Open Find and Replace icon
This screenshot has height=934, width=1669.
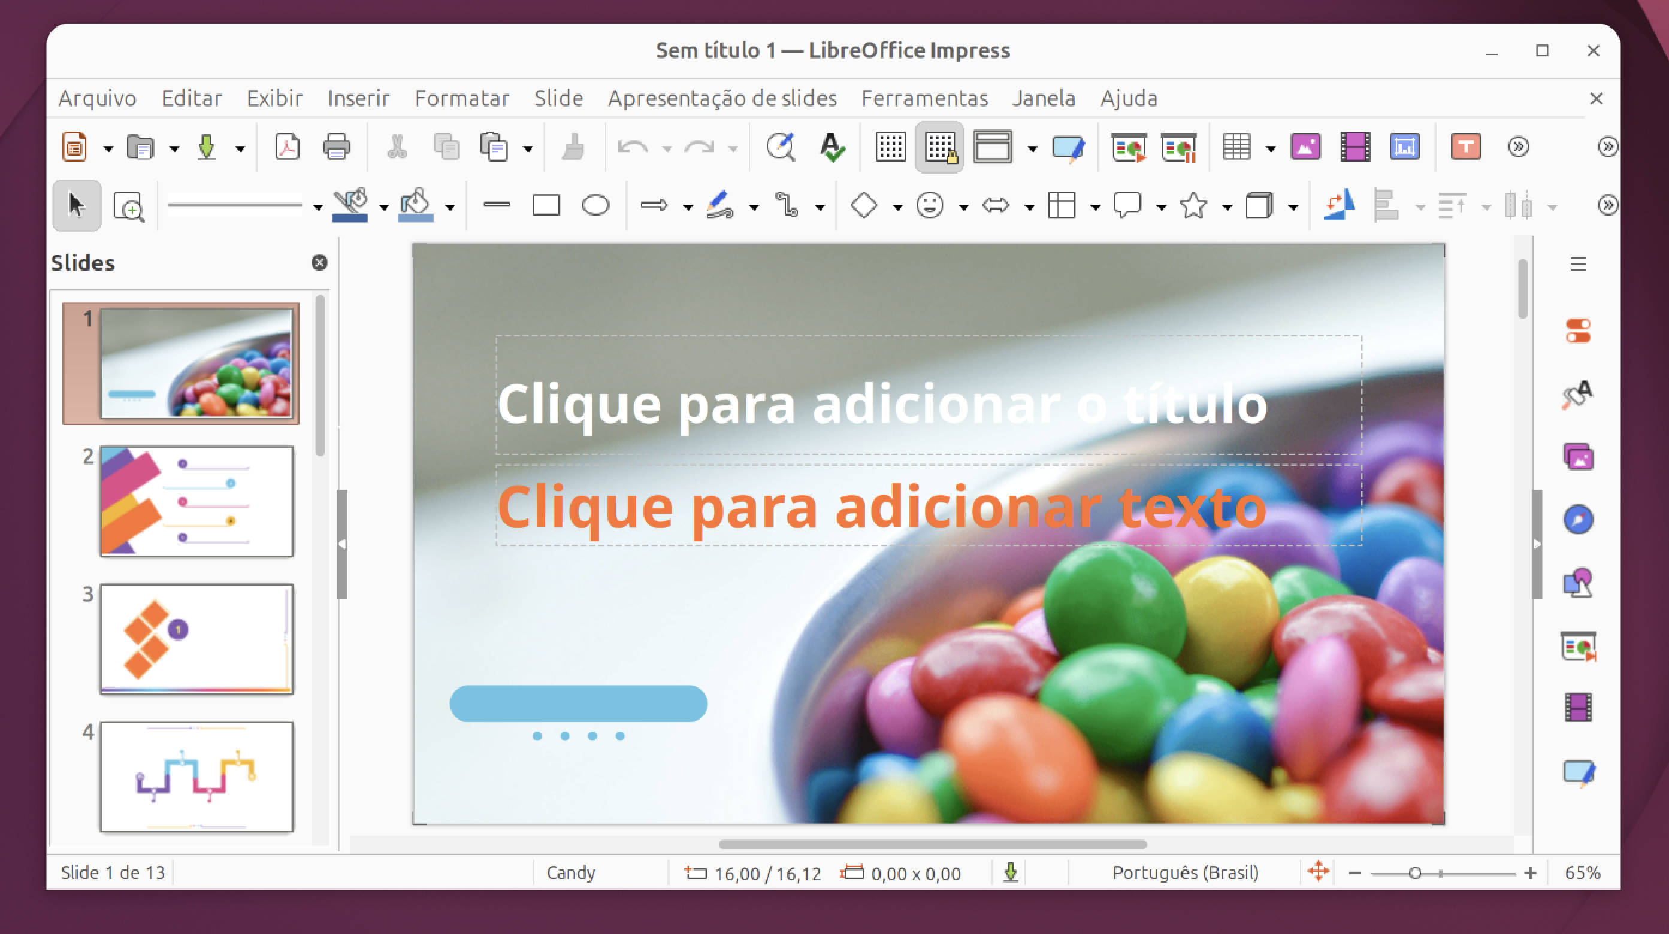pyautogui.click(x=781, y=147)
